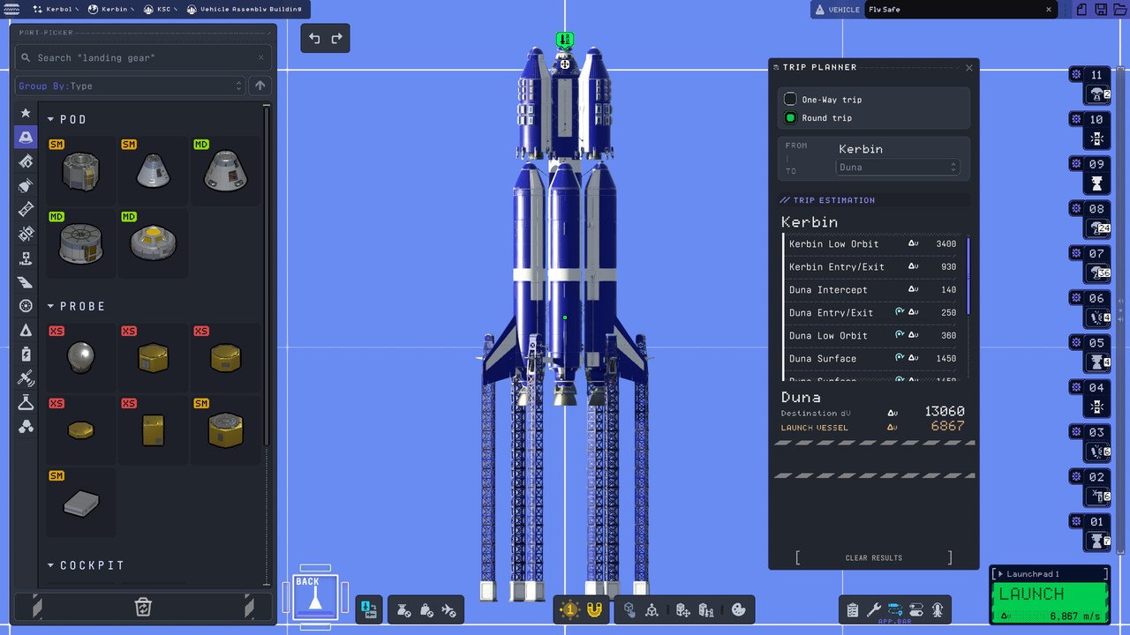The height and width of the screenshot is (635, 1130).
Task: Open the paint palette color tool
Action: [739, 609]
